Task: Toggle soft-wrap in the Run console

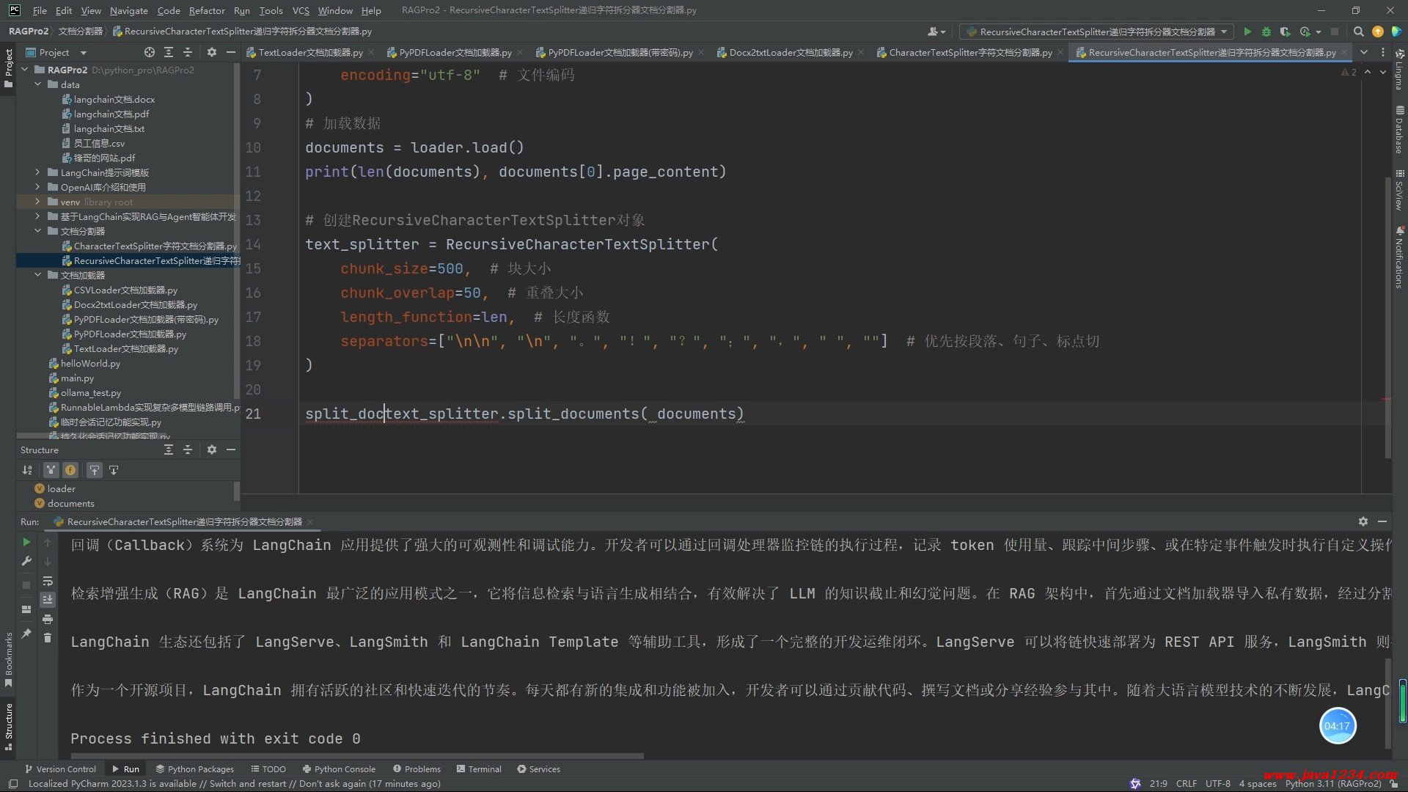Action: pos(48,582)
